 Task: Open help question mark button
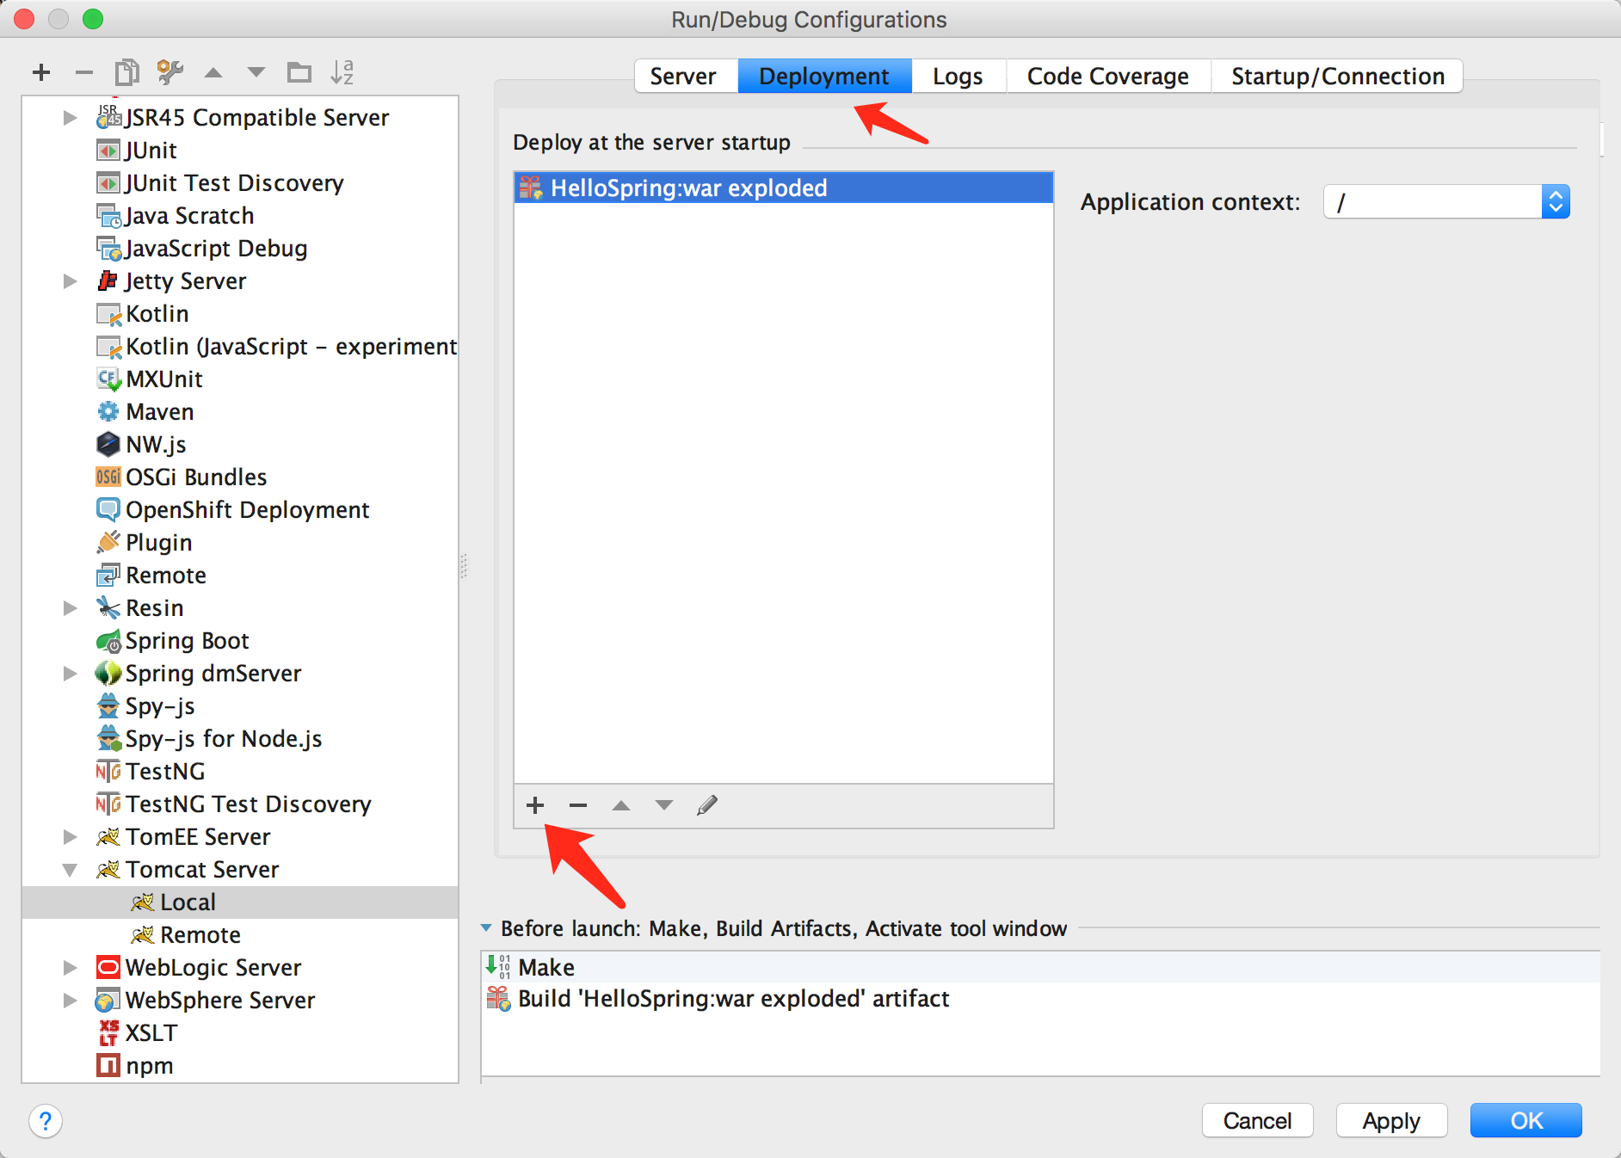46,1121
